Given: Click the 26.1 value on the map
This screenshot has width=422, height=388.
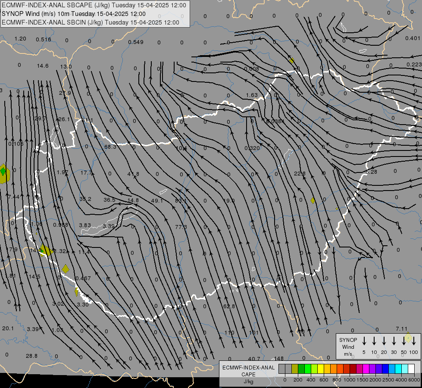Looking at the screenshot, I should tap(64, 119).
